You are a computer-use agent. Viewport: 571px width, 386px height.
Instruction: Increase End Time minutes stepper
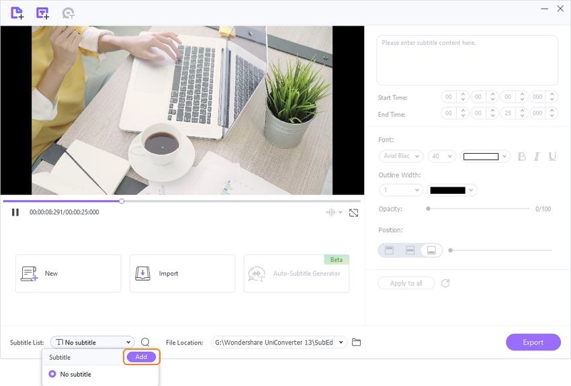(492, 111)
